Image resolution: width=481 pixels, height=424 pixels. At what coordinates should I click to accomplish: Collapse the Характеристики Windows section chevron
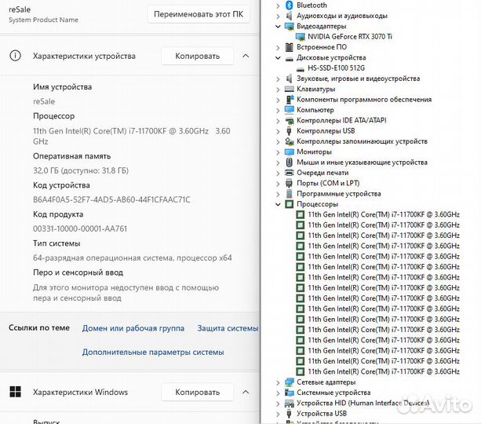246,392
